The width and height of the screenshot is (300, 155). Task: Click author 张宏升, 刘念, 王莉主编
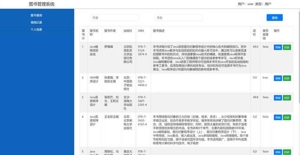pos(112,101)
